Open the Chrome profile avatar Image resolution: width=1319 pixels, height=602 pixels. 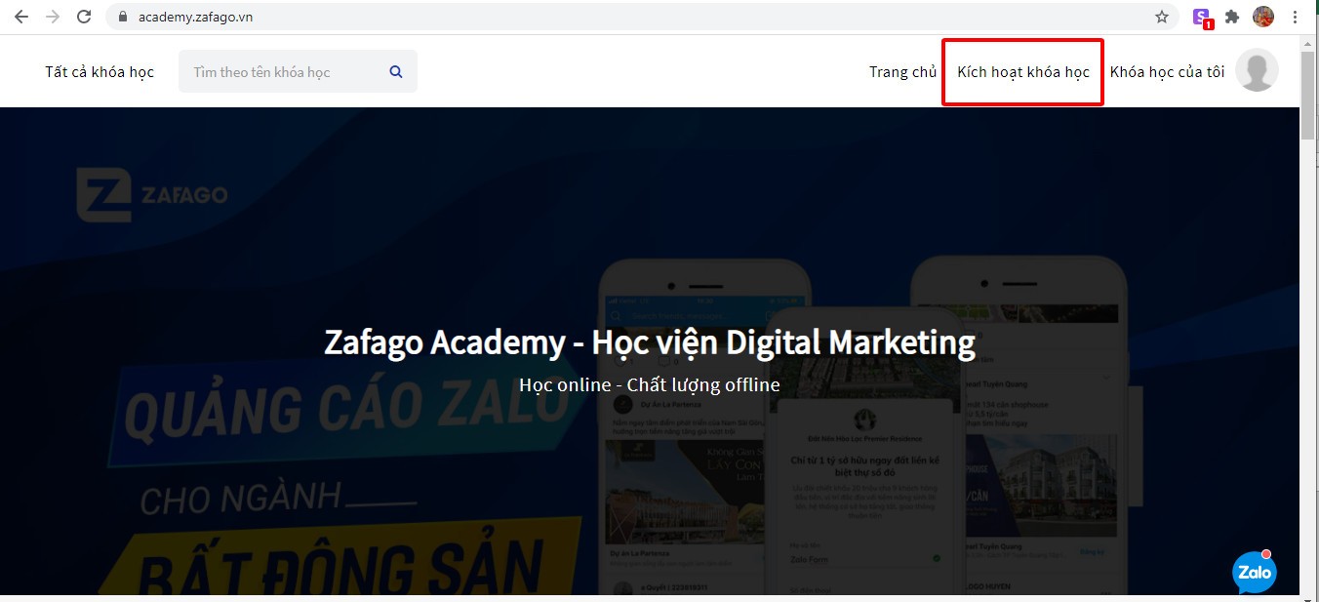(1263, 17)
